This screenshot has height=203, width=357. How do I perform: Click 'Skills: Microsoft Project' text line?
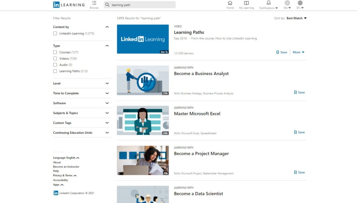(x=204, y=173)
